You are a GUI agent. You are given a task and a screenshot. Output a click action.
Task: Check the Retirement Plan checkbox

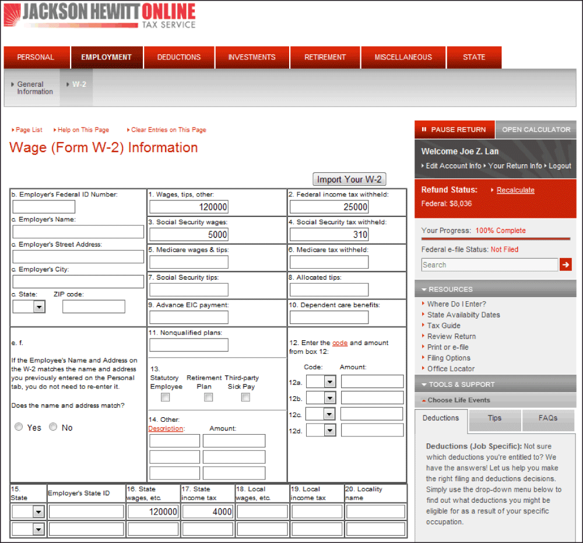tap(209, 397)
